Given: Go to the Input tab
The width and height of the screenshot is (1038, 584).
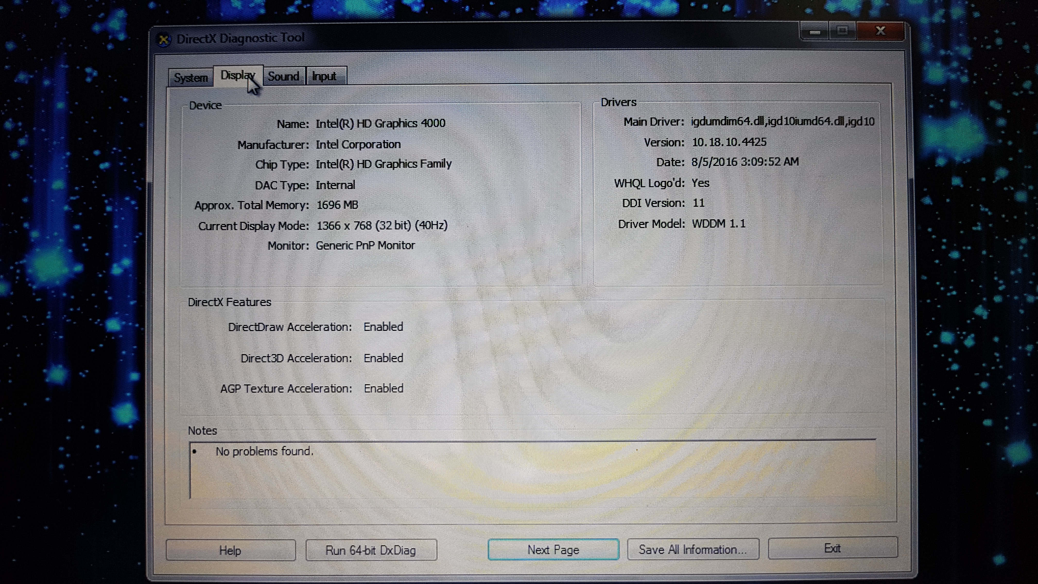Looking at the screenshot, I should pyautogui.click(x=324, y=76).
